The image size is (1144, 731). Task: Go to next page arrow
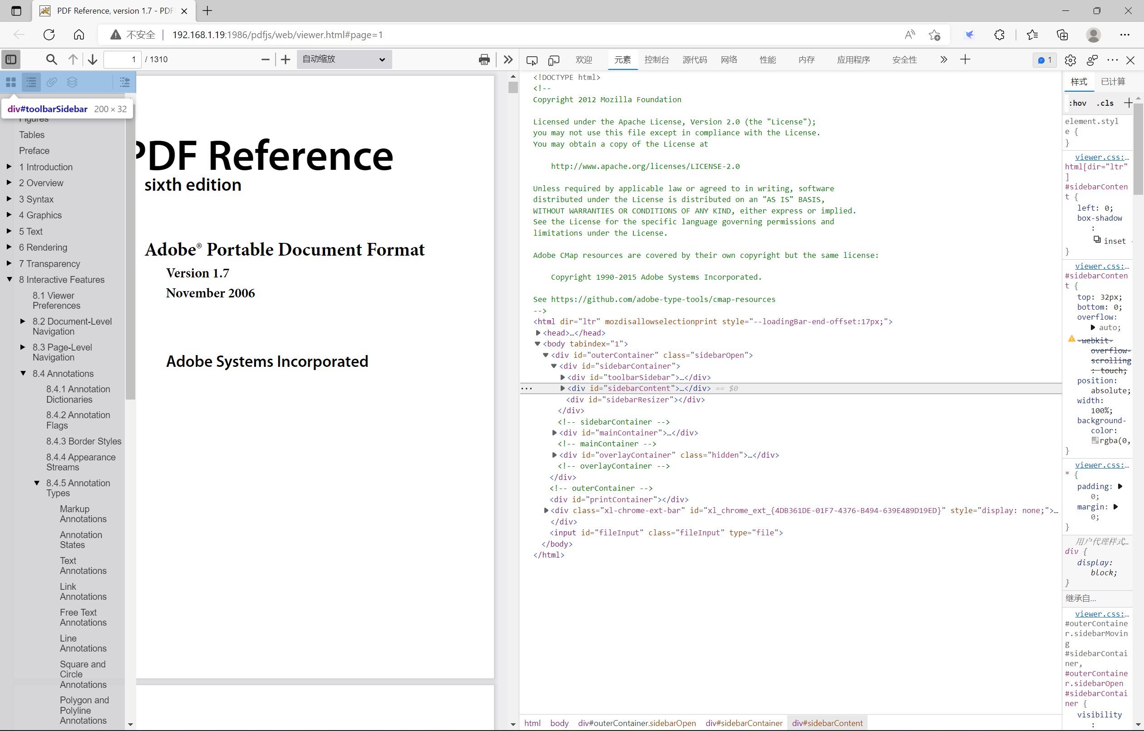93,59
